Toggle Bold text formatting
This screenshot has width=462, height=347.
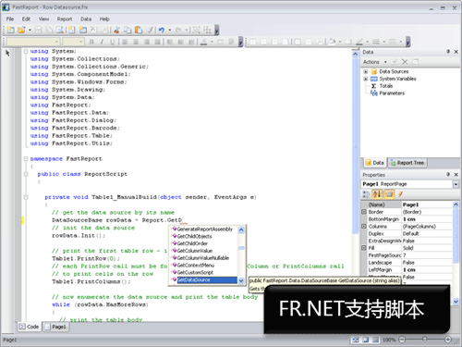pyautogui.click(x=91, y=42)
